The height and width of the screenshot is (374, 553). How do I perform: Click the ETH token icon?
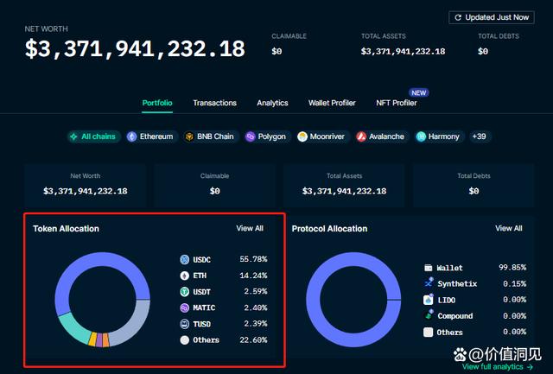(184, 276)
